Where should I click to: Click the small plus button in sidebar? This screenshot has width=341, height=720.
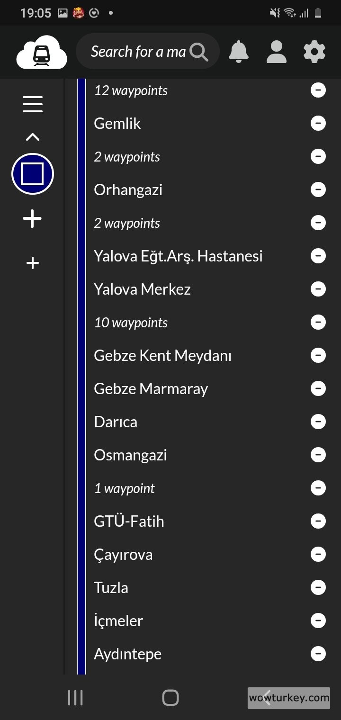point(33,263)
